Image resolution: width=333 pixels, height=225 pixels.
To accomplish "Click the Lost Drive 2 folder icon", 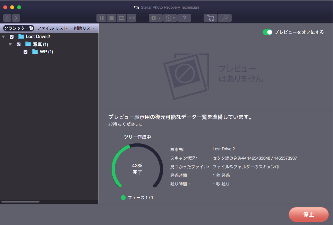I will (21, 36).
